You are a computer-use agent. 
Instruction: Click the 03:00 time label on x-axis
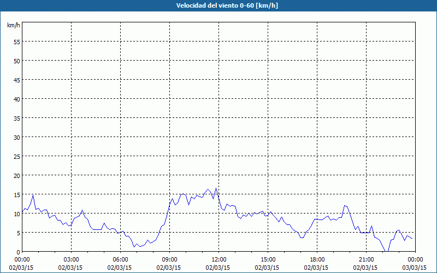pyautogui.click(x=72, y=260)
